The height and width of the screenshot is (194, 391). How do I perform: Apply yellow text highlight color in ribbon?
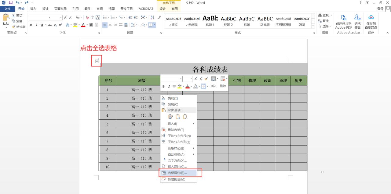tap(75, 25)
